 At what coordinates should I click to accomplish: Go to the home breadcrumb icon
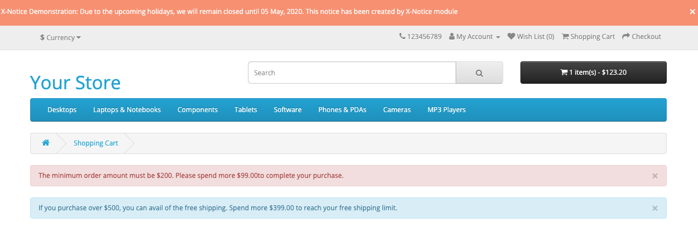(46, 143)
